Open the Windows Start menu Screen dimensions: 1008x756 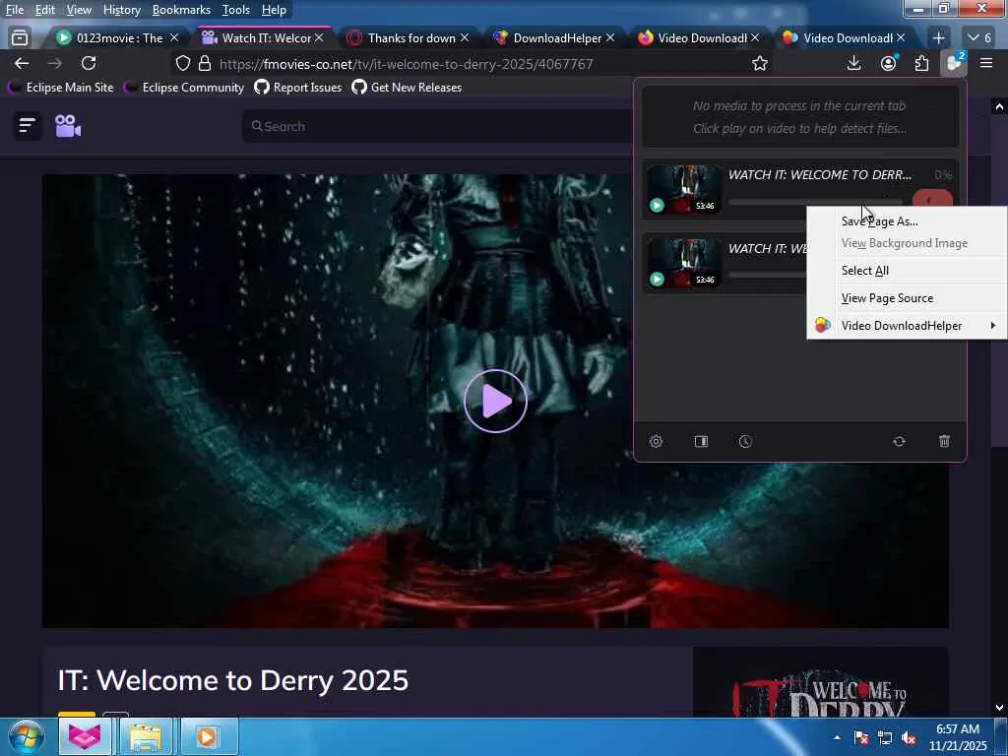pos(26,737)
